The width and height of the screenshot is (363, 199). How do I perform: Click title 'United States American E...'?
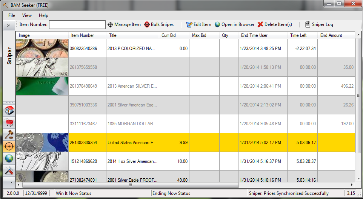pyautogui.click(x=132, y=143)
